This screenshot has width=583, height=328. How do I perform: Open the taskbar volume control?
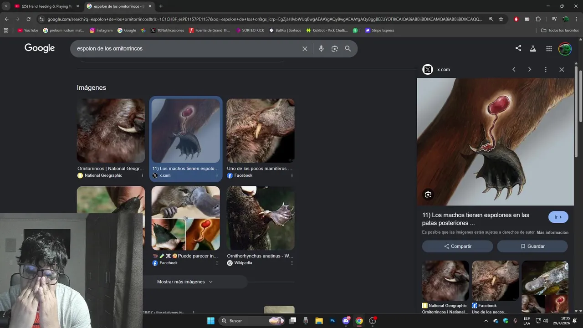pyautogui.click(x=546, y=321)
